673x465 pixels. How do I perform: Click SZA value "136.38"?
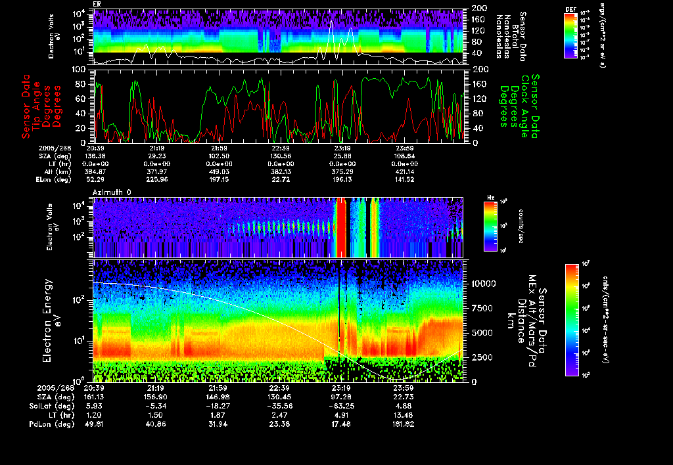click(x=95, y=156)
